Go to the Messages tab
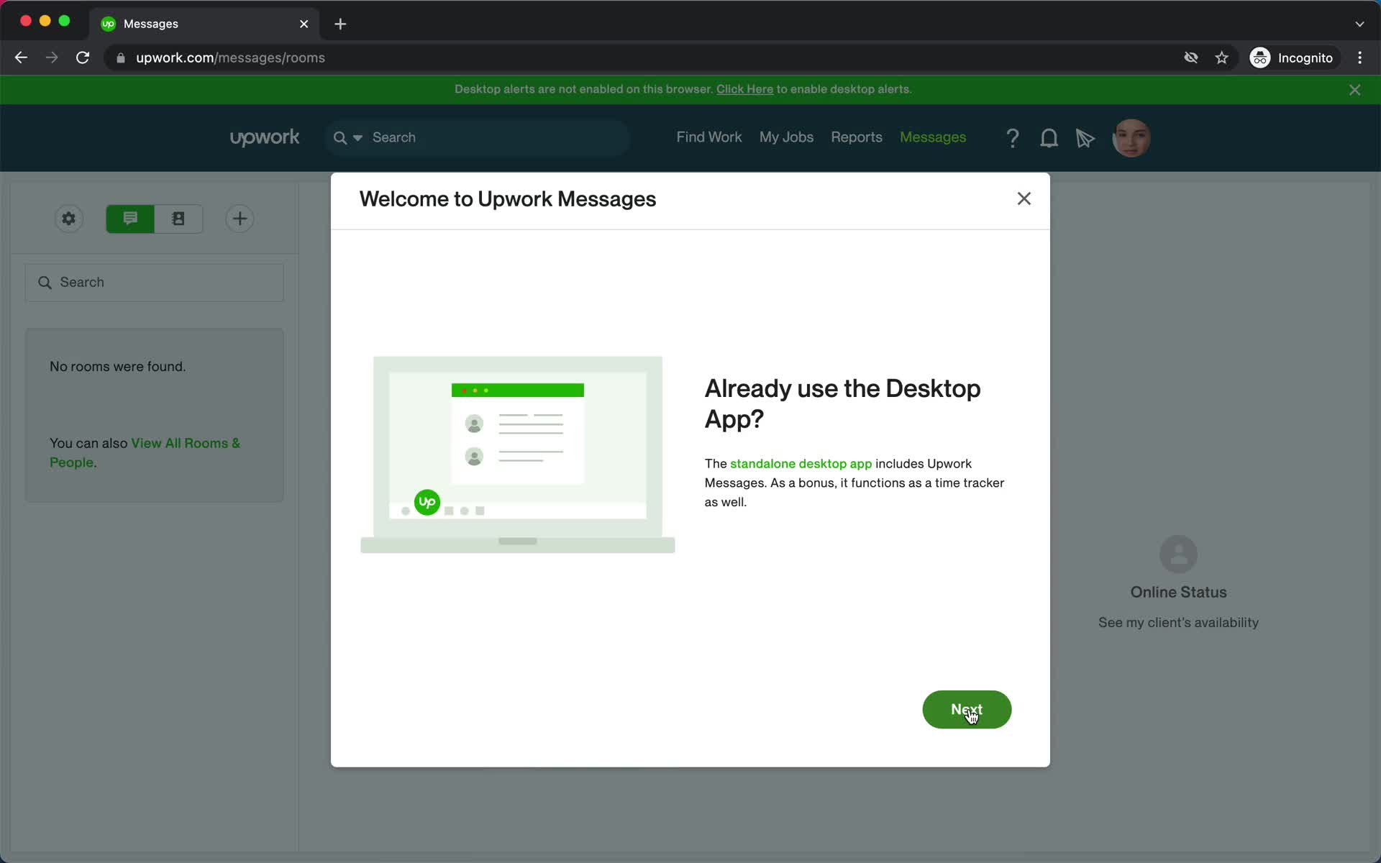Viewport: 1381px width, 863px height. (x=933, y=137)
